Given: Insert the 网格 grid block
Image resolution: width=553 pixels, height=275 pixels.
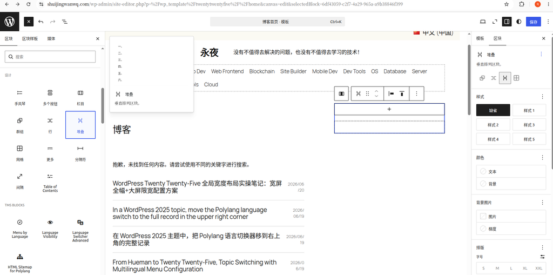Looking at the screenshot, I should 20,153.
